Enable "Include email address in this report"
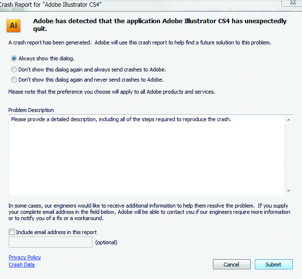The width and height of the screenshot is (302, 279). point(12,232)
